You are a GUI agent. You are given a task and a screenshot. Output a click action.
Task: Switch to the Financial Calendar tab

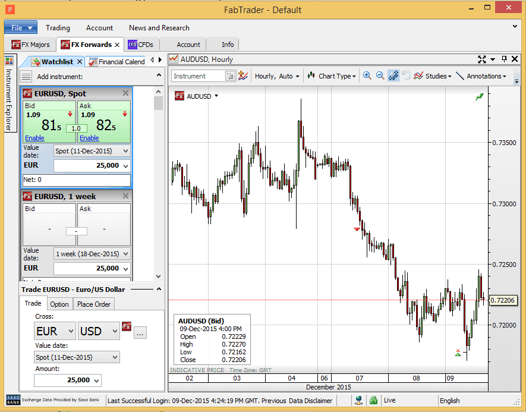(x=116, y=62)
